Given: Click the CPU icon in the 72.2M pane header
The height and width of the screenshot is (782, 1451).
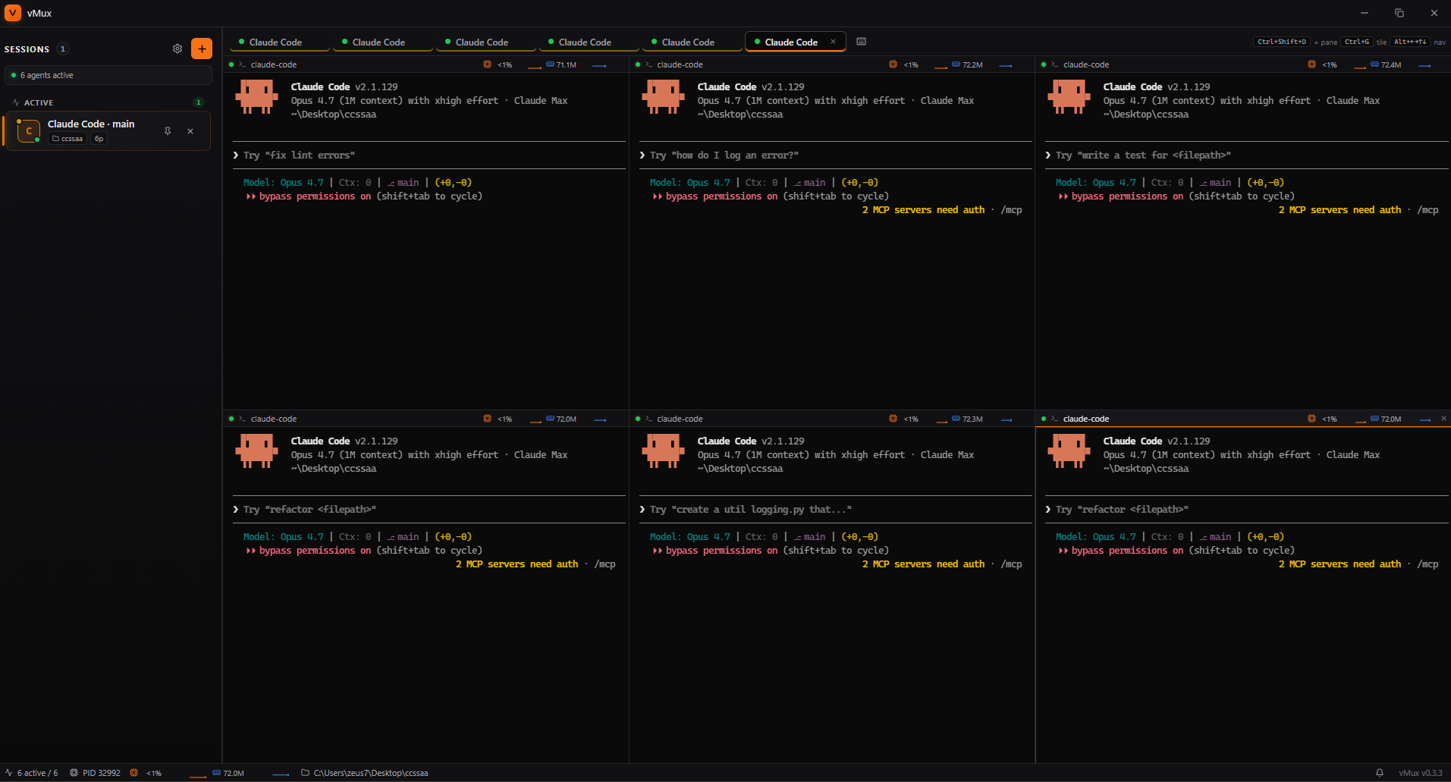Looking at the screenshot, I should [x=893, y=64].
